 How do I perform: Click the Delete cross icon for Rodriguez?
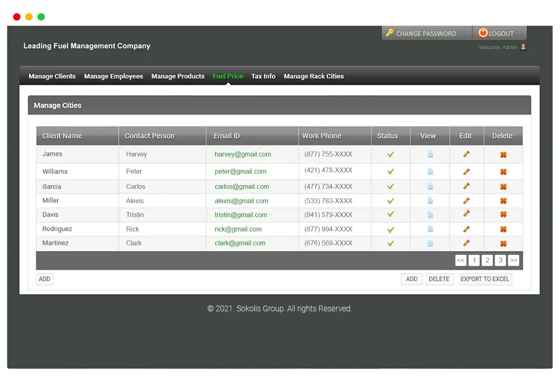503,229
